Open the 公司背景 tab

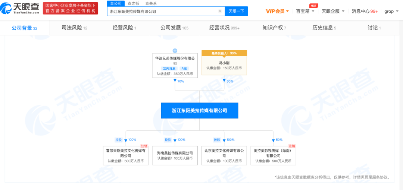pos(24,28)
